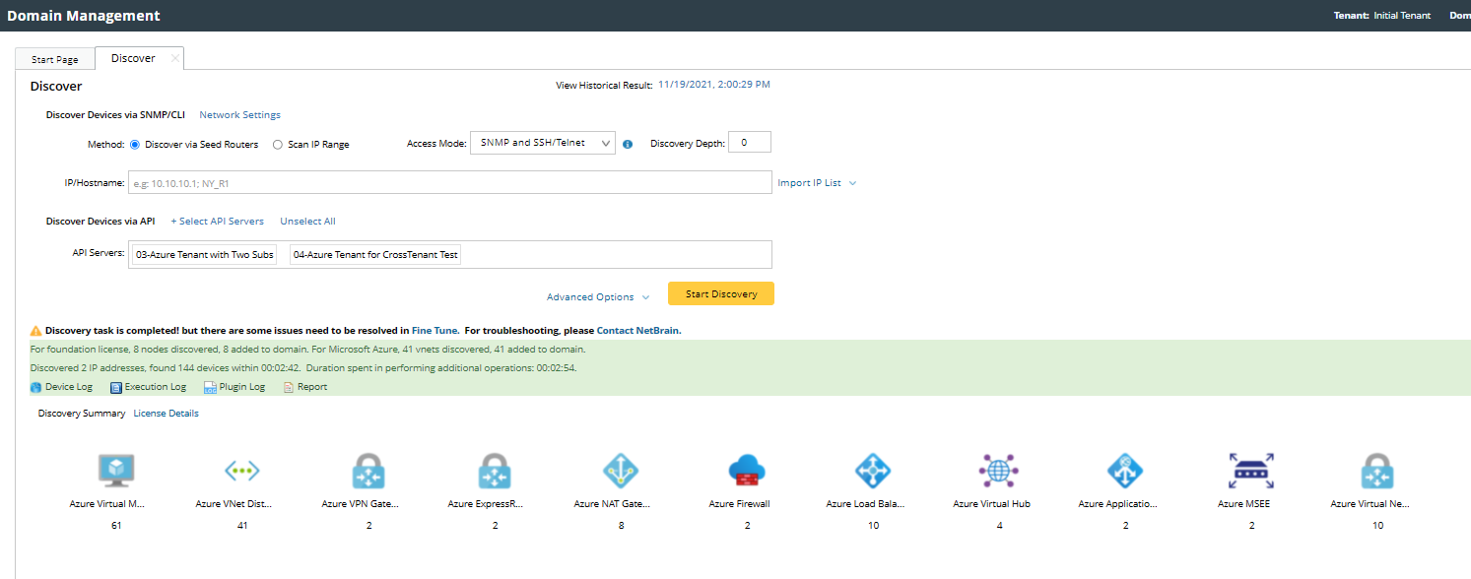This screenshot has width=1471, height=579.
Task: Click the Azure NAT Gateway icon
Action: point(621,471)
